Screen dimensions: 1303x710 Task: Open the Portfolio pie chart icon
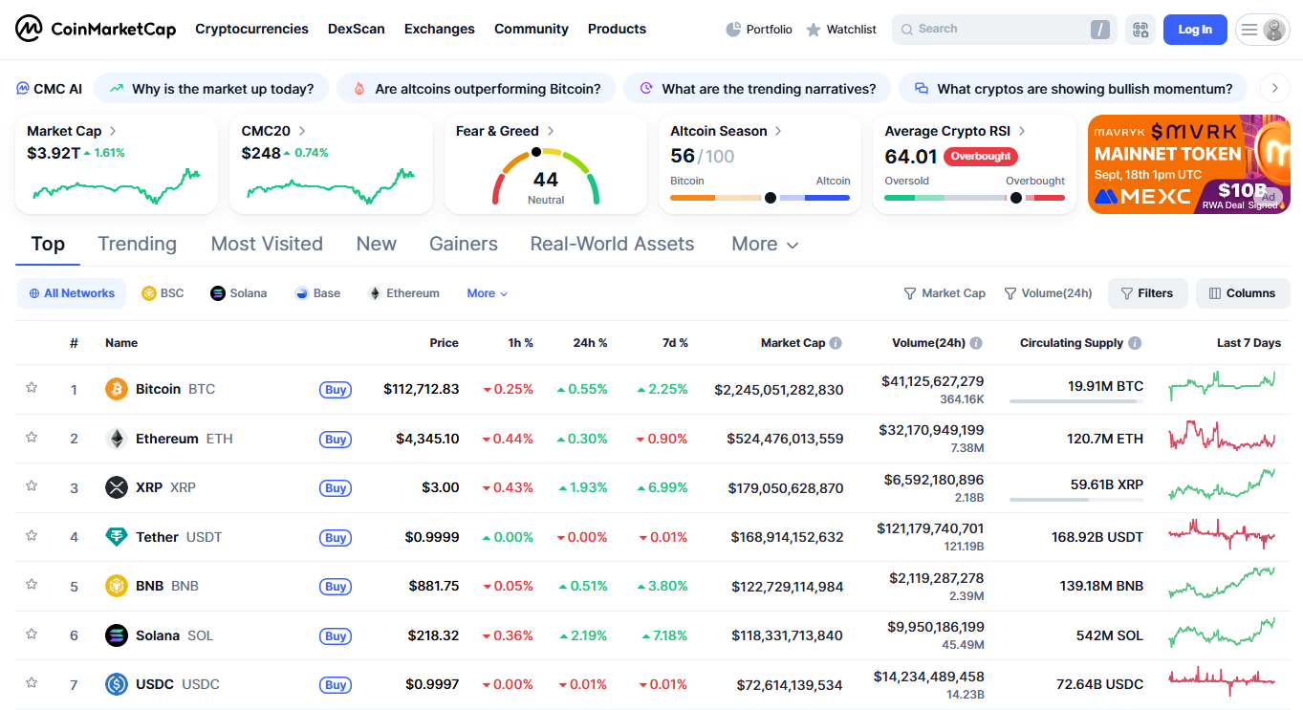pos(733,30)
